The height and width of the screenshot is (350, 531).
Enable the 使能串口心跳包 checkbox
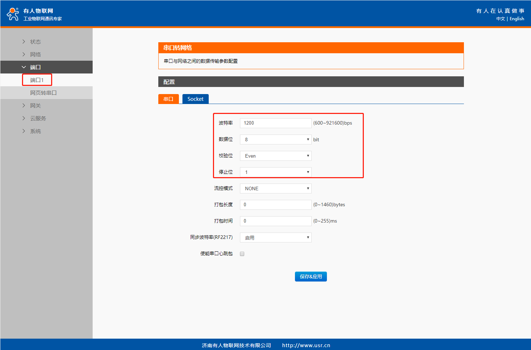tap(242, 254)
